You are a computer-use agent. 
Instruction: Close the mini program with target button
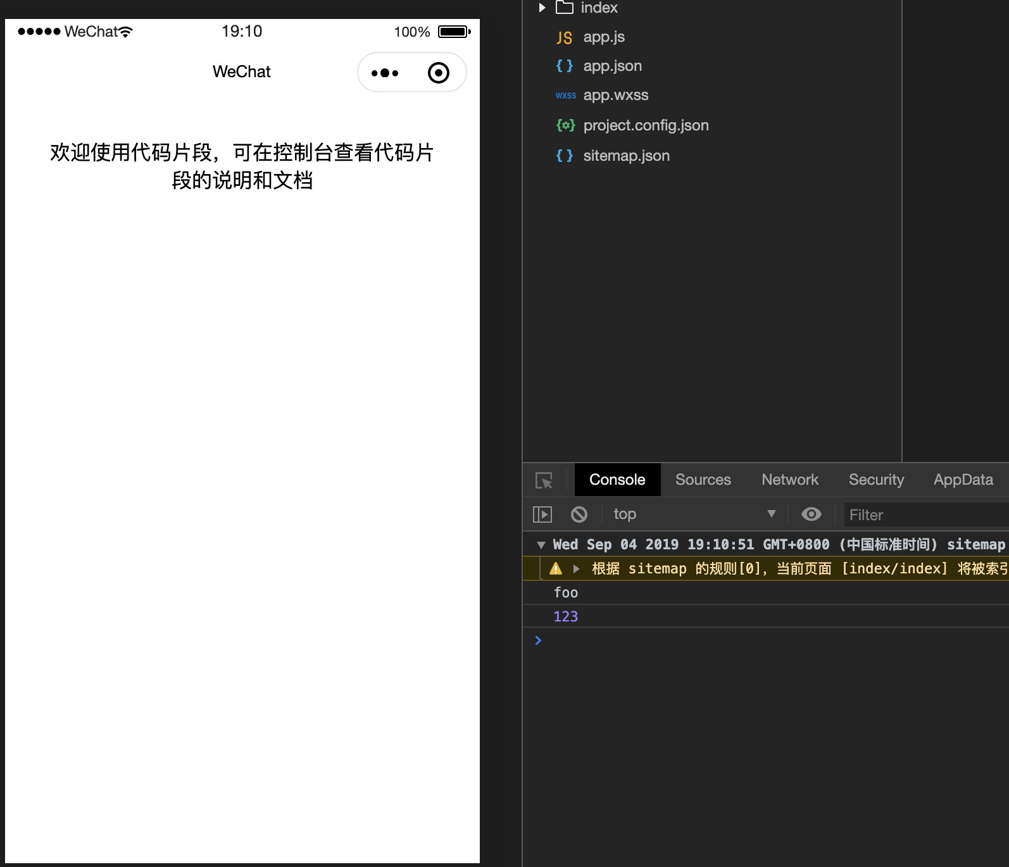click(x=439, y=73)
